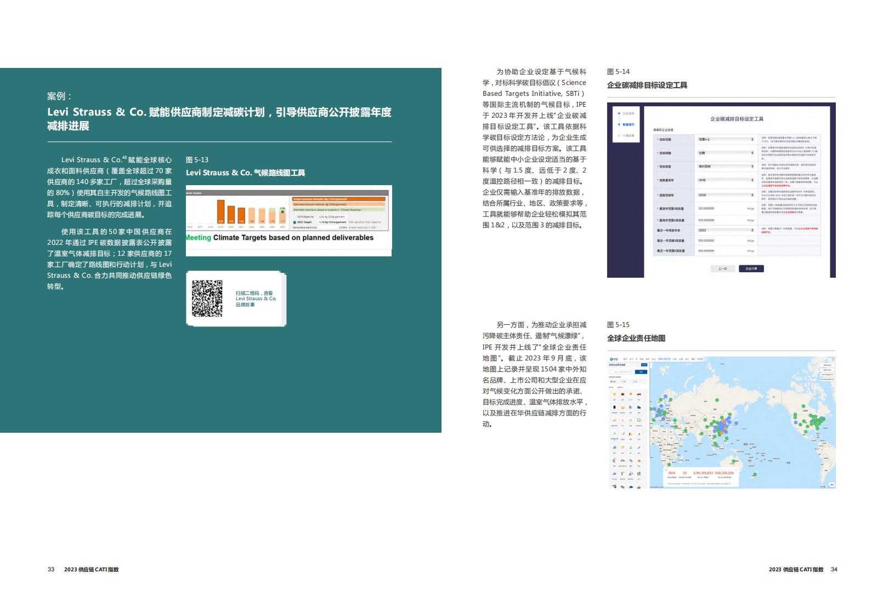Click the 'Meeting Climate Targets' heading text
The width and height of the screenshot is (883, 602).
coord(280,238)
